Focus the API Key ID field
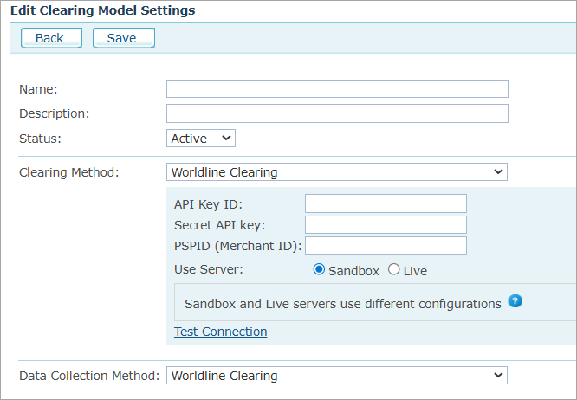The height and width of the screenshot is (400, 577). (386, 203)
